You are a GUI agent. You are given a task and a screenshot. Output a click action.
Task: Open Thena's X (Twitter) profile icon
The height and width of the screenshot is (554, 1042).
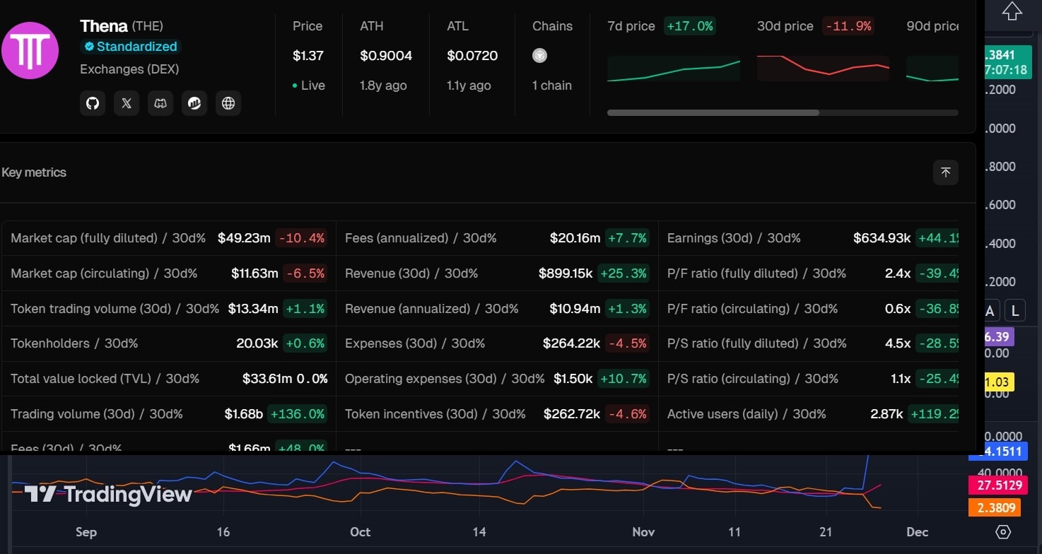point(127,103)
